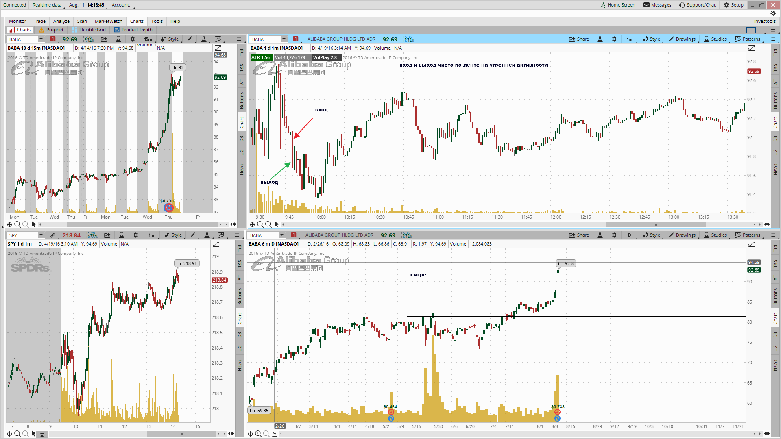Screen dimensions: 781x439
Task: Open share options in top-left BABA chart
Action: (104, 39)
